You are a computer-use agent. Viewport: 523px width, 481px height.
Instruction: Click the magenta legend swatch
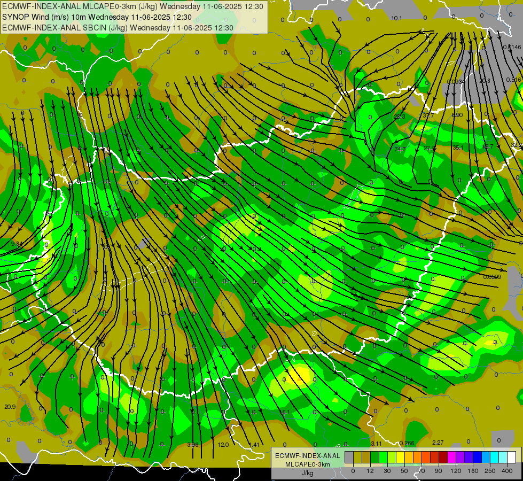(x=452, y=457)
